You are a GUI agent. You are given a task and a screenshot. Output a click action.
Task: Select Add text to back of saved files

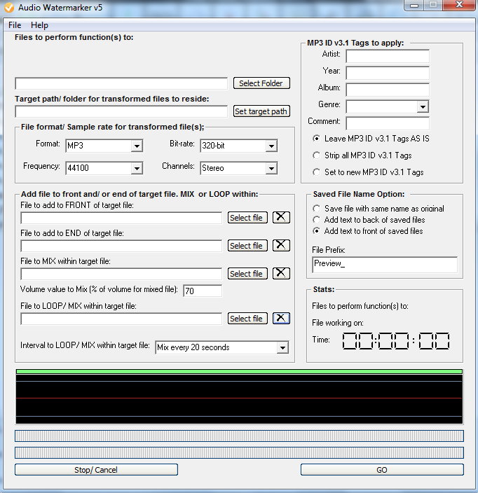tap(317, 220)
